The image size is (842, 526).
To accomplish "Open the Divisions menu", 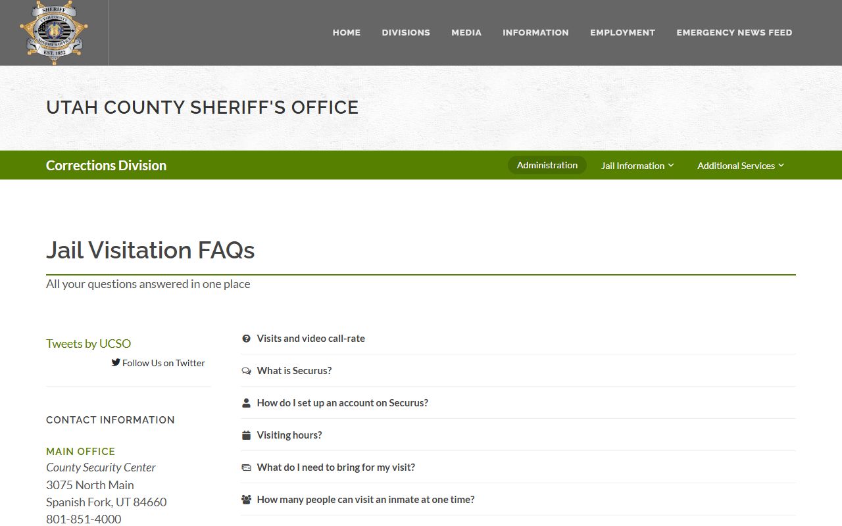I will click(x=406, y=32).
